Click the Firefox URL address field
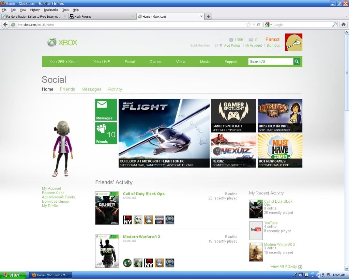Image resolution: width=349 pixels, height=279 pixels. tap(131, 25)
